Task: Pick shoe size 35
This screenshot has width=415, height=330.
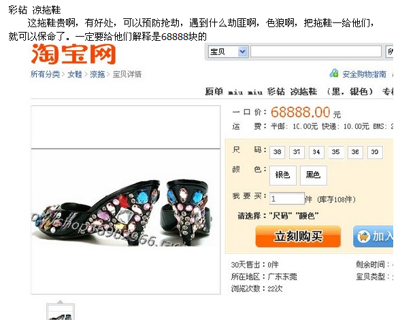Action: 335,152
